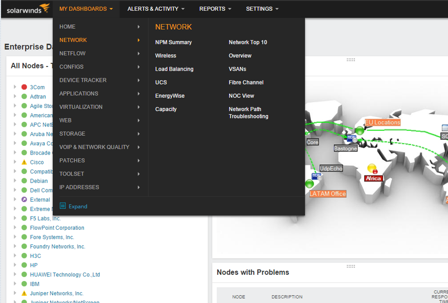Open the NetFlow submenu
Screen dimensions: 448x303
pos(100,53)
